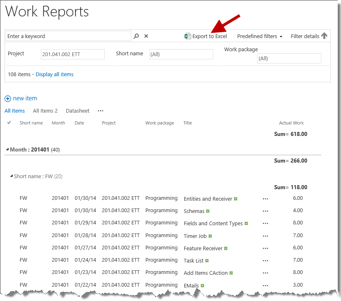
Task: Click the select-all checkmark in the header
Action: coord(9,122)
